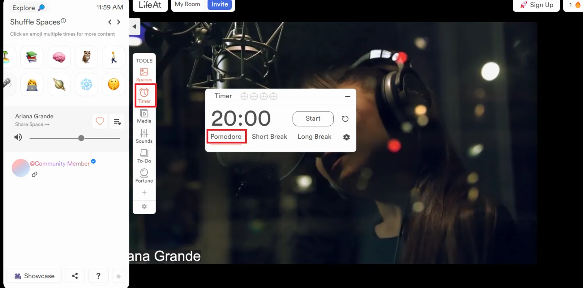Click the gray dot status button
This screenshot has width=583, height=298.
[x=118, y=276]
